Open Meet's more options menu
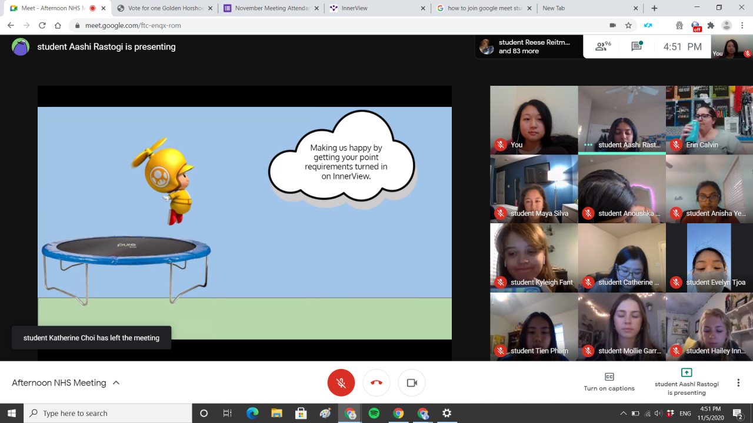Screen dimensions: 753x423 [738, 382]
